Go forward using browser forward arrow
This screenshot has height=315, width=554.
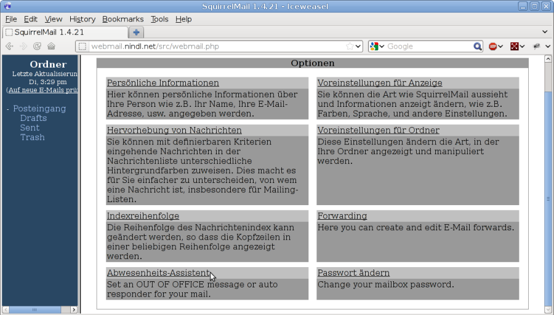point(23,46)
